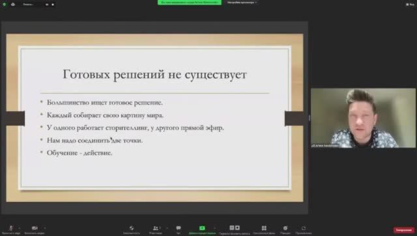The width and height of the screenshot is (417, 236).
Task: Click green screen-viewing notification banner
Action: (x=190, y=3)
